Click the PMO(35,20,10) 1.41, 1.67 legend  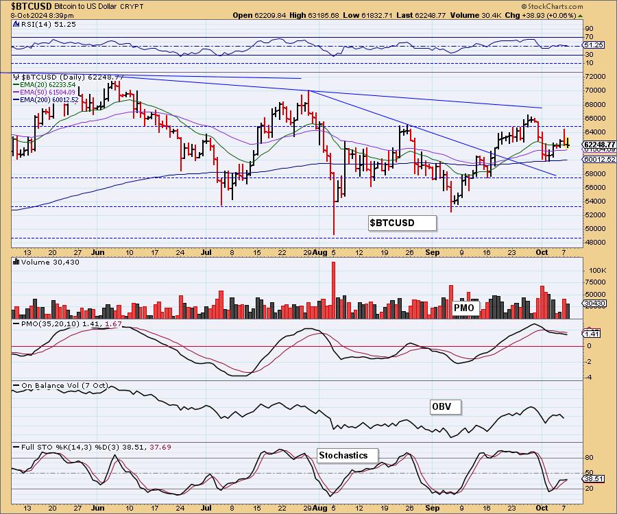(68, 324)
